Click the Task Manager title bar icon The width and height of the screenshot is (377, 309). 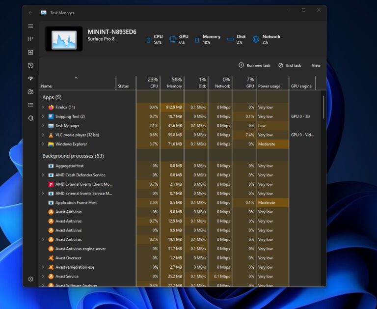[x=44, y=13]
